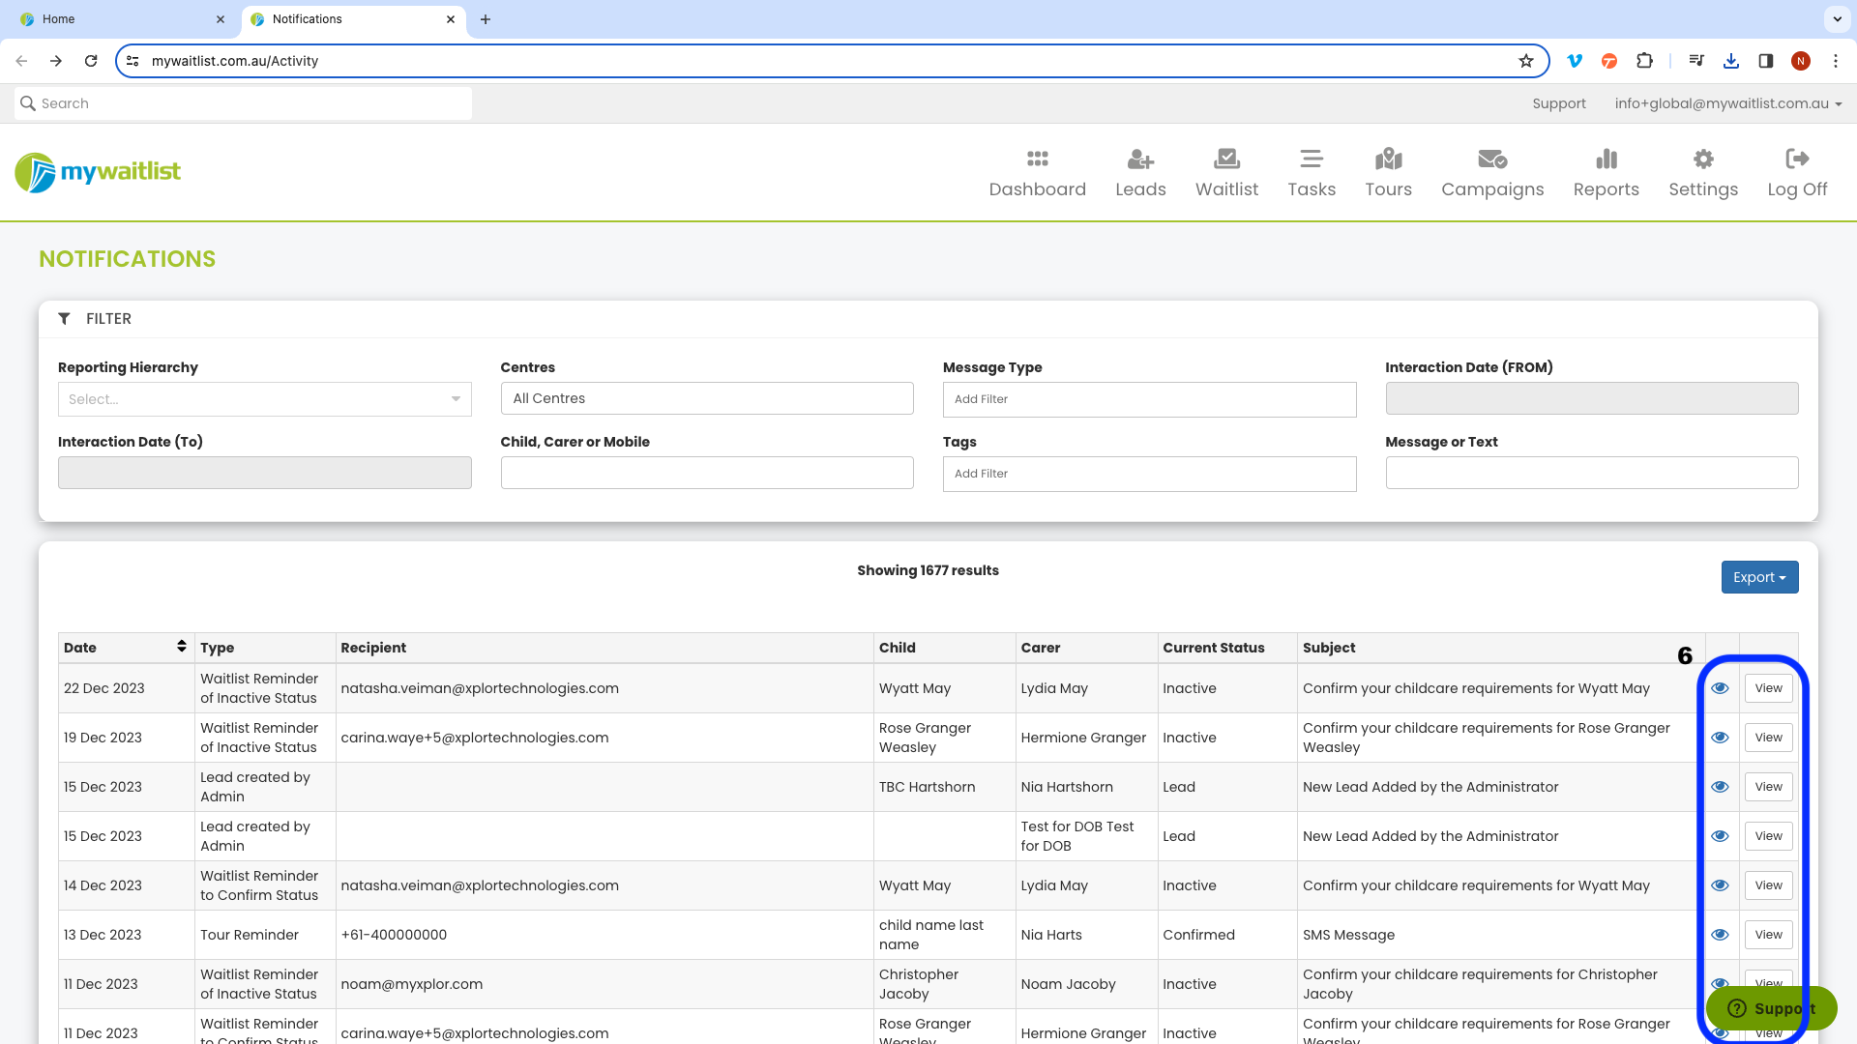Image resolution: width=1857 pixels, height=1044 pixels.
Task: Click eye icon for 19 Dec 2023 row
Action: pos(1720,738)
